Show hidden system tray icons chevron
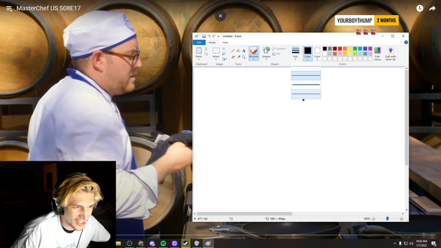 click(395, 243)
